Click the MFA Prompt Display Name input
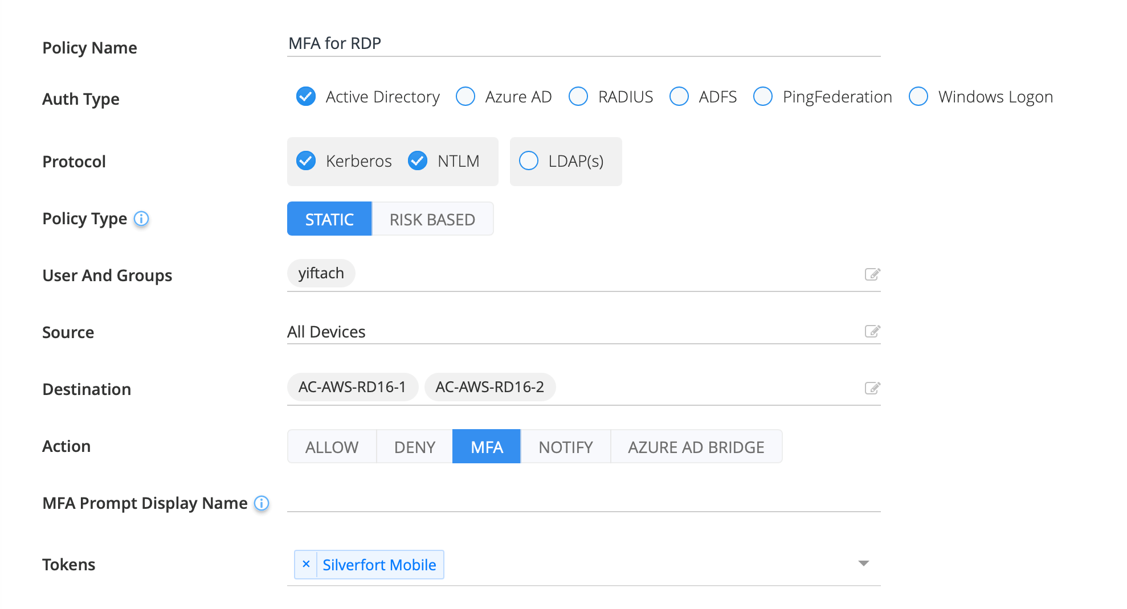 tap(583, 501)
